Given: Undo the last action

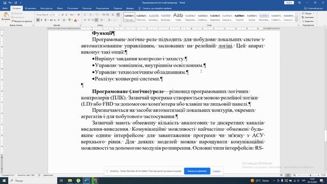Looking at the screenshot, I should click(x=10, y=3).
